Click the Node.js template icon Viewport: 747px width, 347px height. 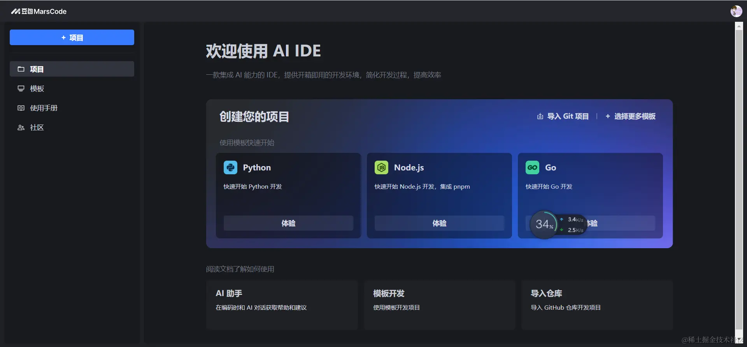tap(381, 168)
